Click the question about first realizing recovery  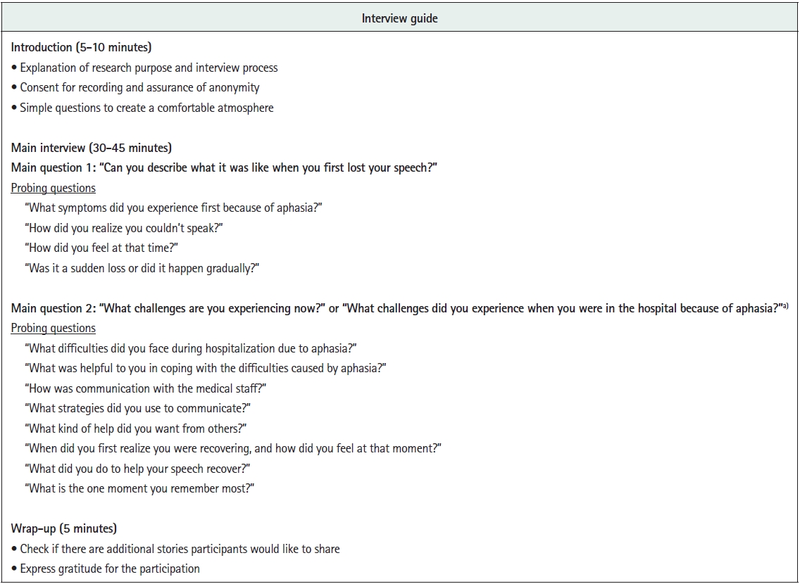tap(233, 448)
